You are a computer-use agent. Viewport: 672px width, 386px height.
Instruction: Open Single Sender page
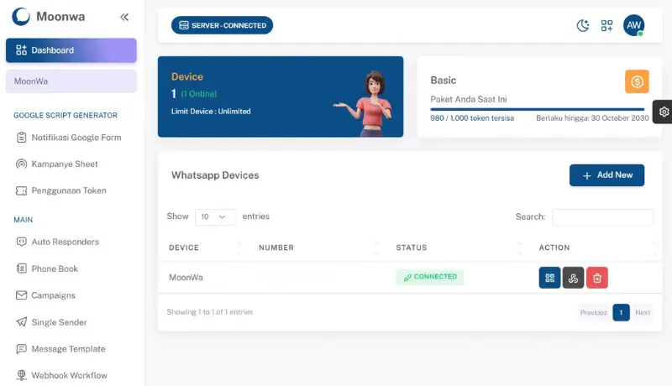[x=51, y=322]
